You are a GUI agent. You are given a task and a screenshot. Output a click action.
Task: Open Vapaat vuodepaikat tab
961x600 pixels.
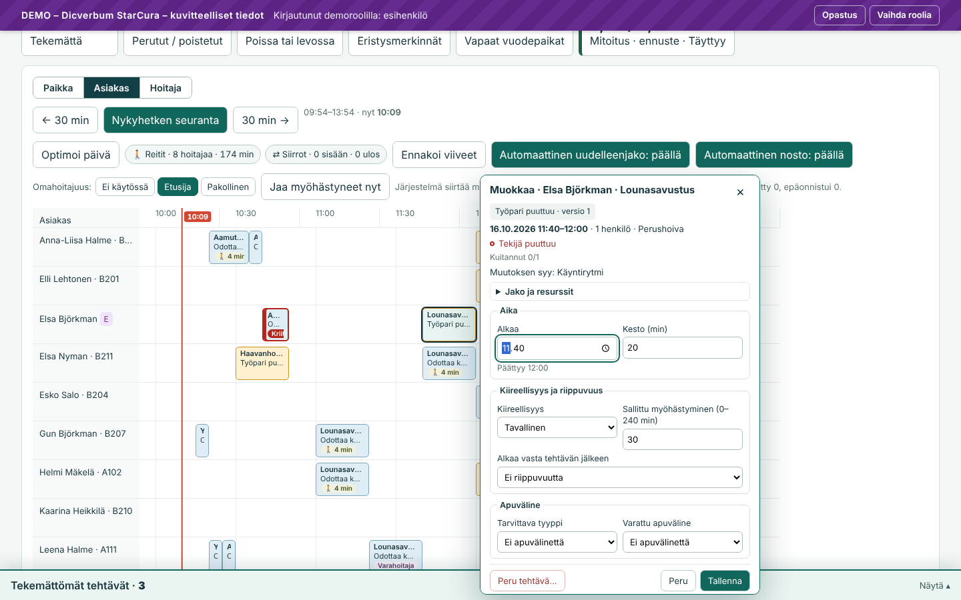(514, 42)
